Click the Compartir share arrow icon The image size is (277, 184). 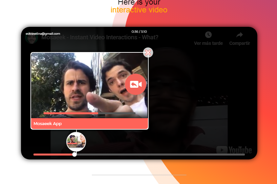pyautogui.click(x=240, y=35)
